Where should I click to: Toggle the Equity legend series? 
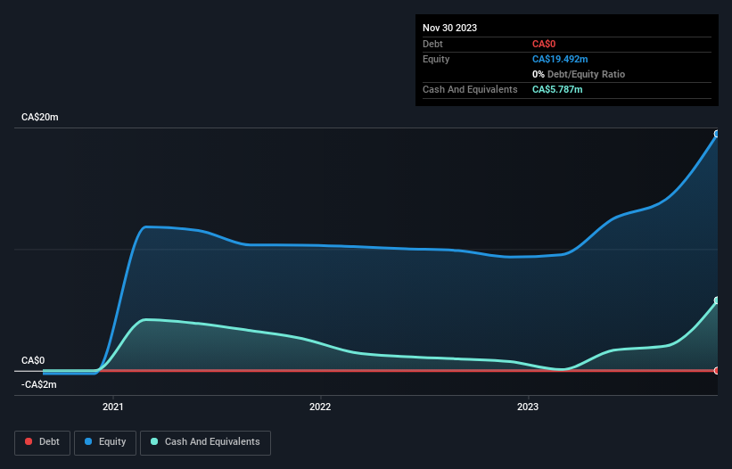[x=105, y=442]
